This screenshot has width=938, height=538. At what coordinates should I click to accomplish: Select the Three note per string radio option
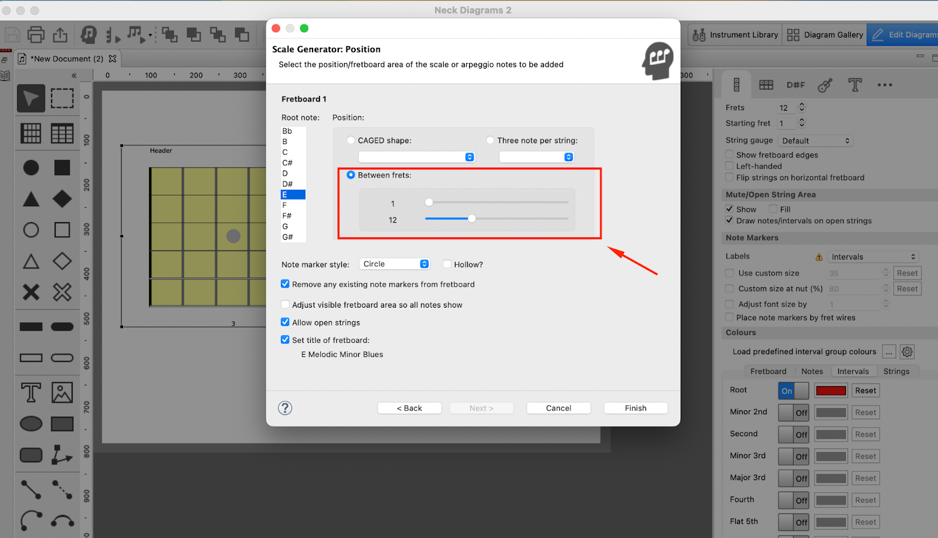click(x=490, y=140)
